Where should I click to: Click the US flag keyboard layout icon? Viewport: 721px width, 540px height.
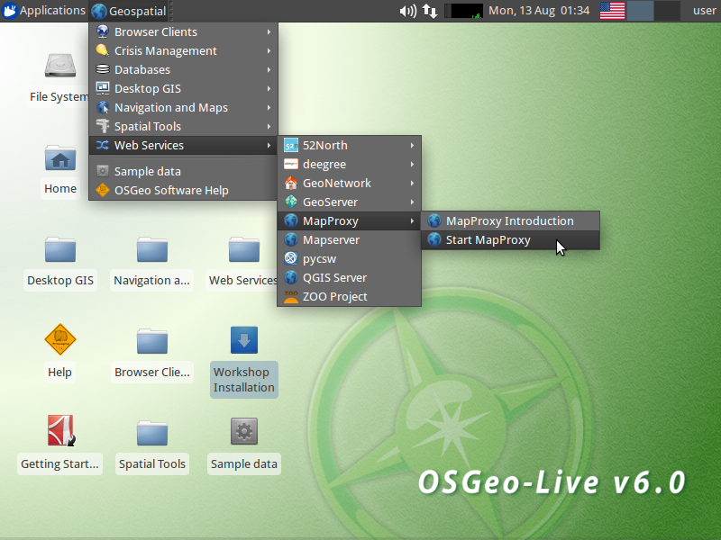(x=613, y=11)
